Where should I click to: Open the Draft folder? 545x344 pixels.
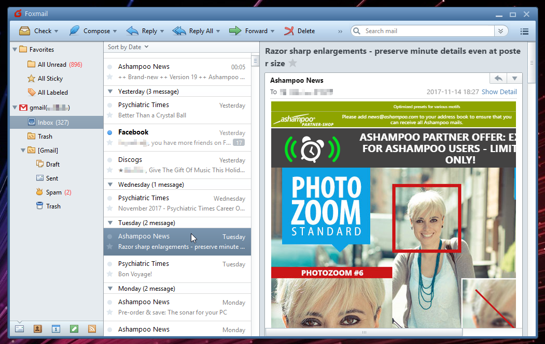(48, 164)
